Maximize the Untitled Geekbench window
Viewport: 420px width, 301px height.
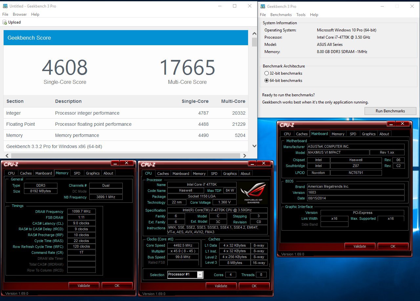(x=235, y=6)
